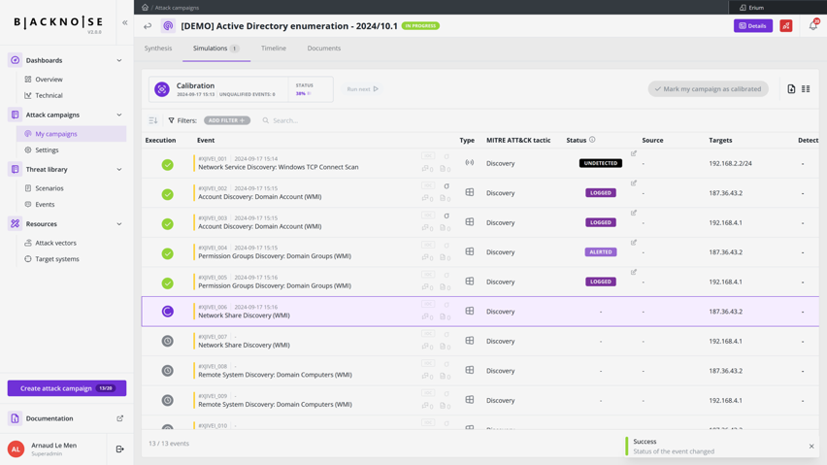The height and width of the screenshot is (465, 827).
Task: Open the Synthesis tab
Action: coord(158,48)
